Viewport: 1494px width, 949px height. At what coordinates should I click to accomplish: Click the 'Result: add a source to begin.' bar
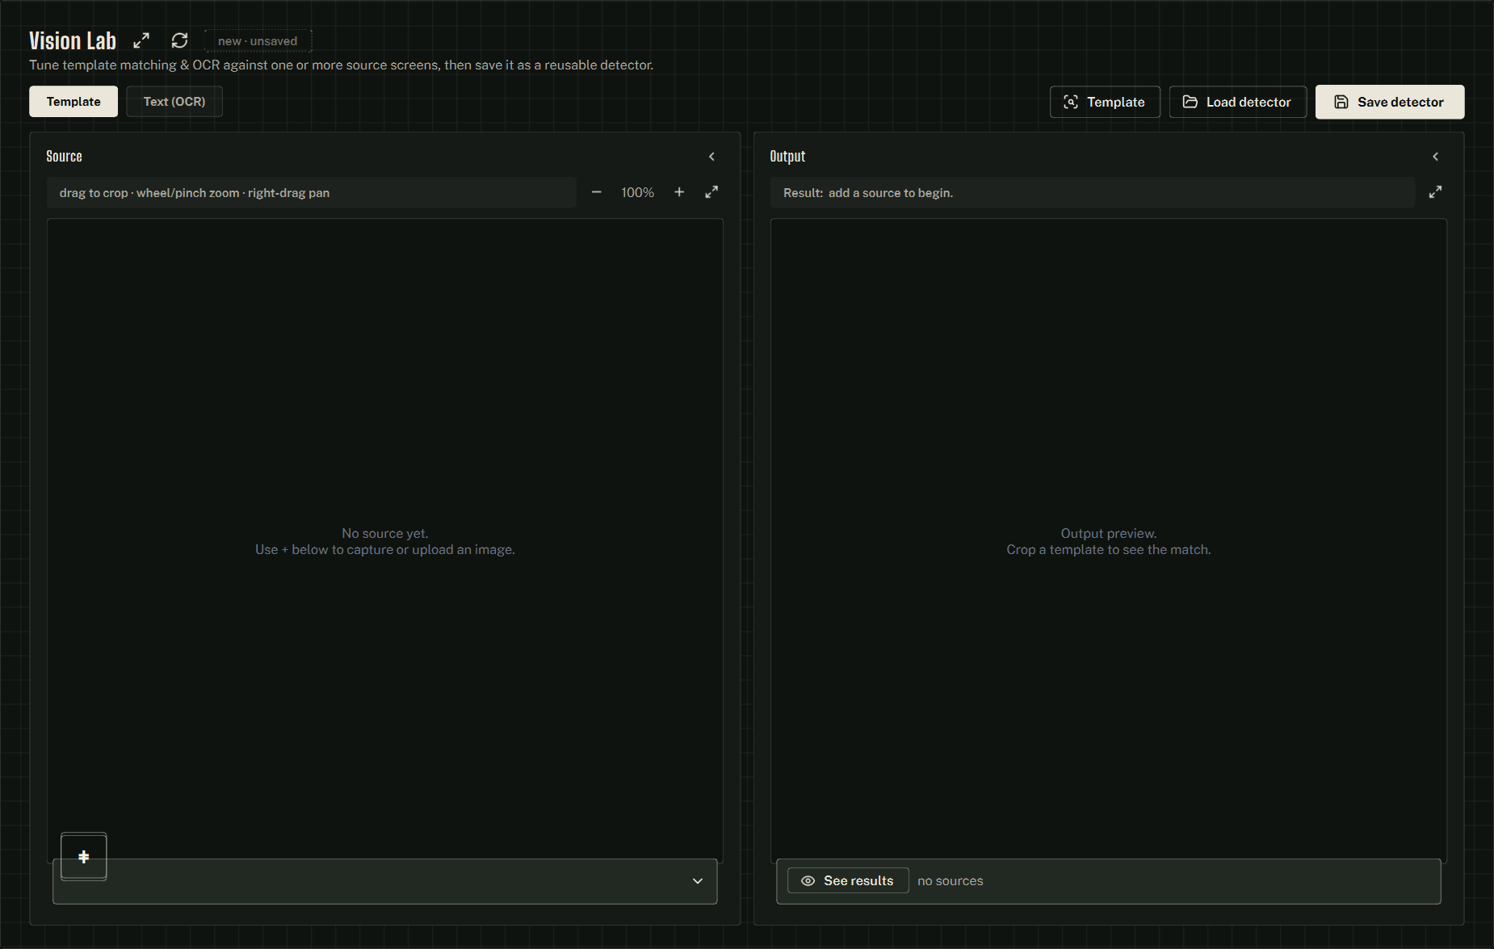1092,193
